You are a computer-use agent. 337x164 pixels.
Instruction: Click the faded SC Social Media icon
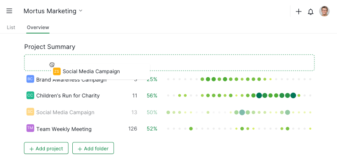30,112
